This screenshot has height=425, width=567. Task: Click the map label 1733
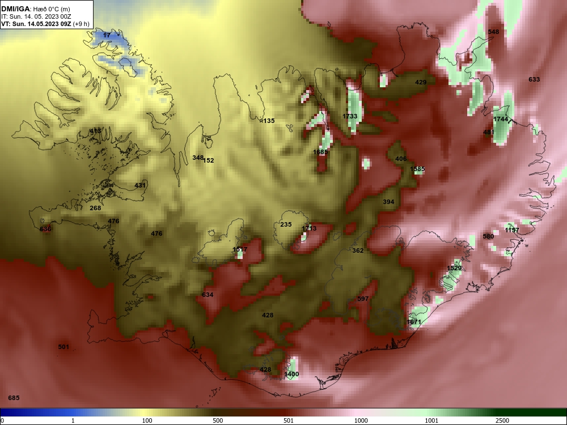coord(350,116)
